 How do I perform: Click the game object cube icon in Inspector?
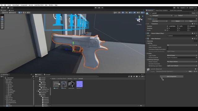[147, 13]
